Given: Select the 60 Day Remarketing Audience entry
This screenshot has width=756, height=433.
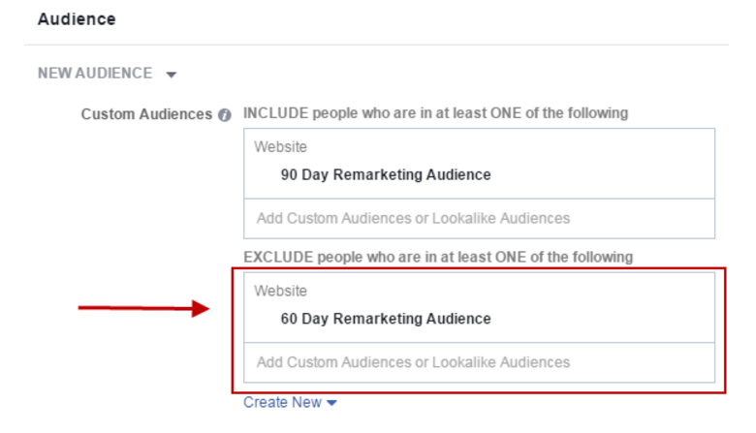Looking at the screenshot, I should point(386,319).
